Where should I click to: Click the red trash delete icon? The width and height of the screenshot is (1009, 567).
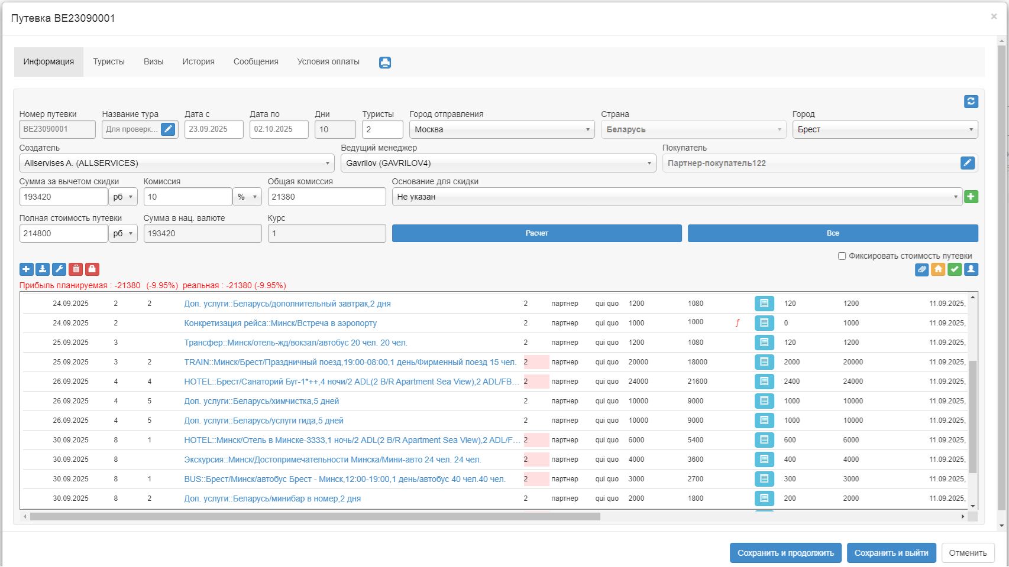point(76,269)
